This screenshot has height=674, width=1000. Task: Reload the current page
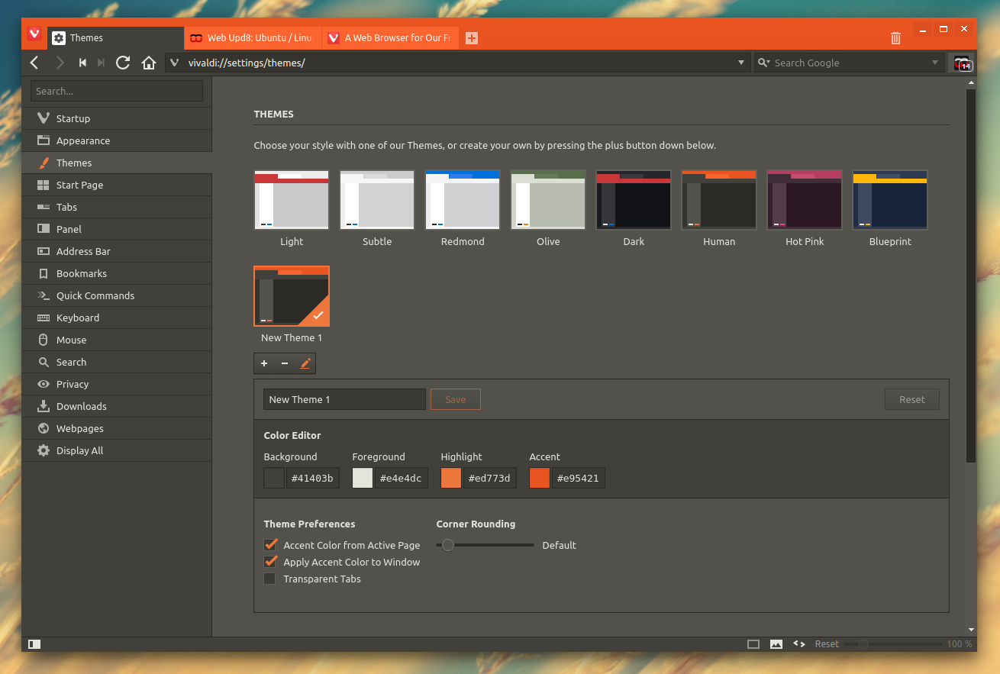(x=122, y=63)
